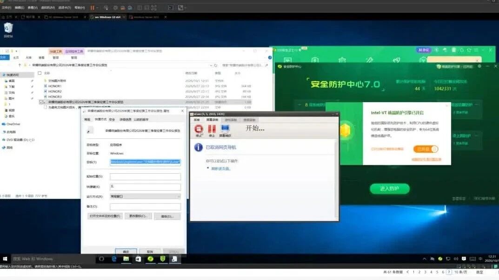499x280 pixels.
Task: Open Explorer help question mark icon
Action: [270, 58]
